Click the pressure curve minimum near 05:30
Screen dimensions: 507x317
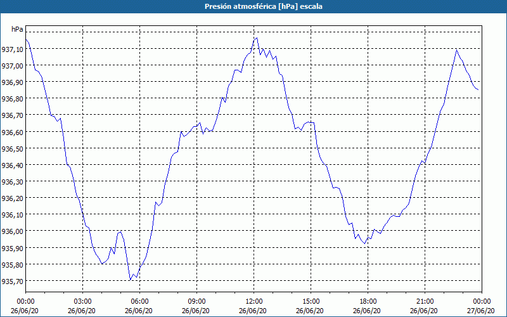point(130,280)
